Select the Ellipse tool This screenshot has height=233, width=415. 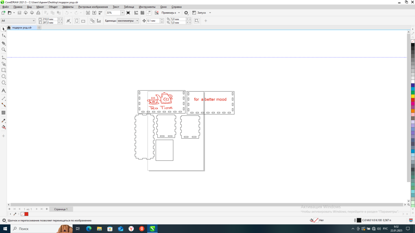[4, 76]
